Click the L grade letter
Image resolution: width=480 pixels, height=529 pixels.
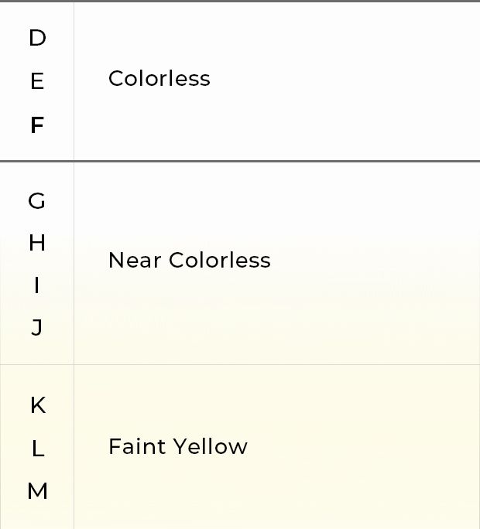(38, 449)
